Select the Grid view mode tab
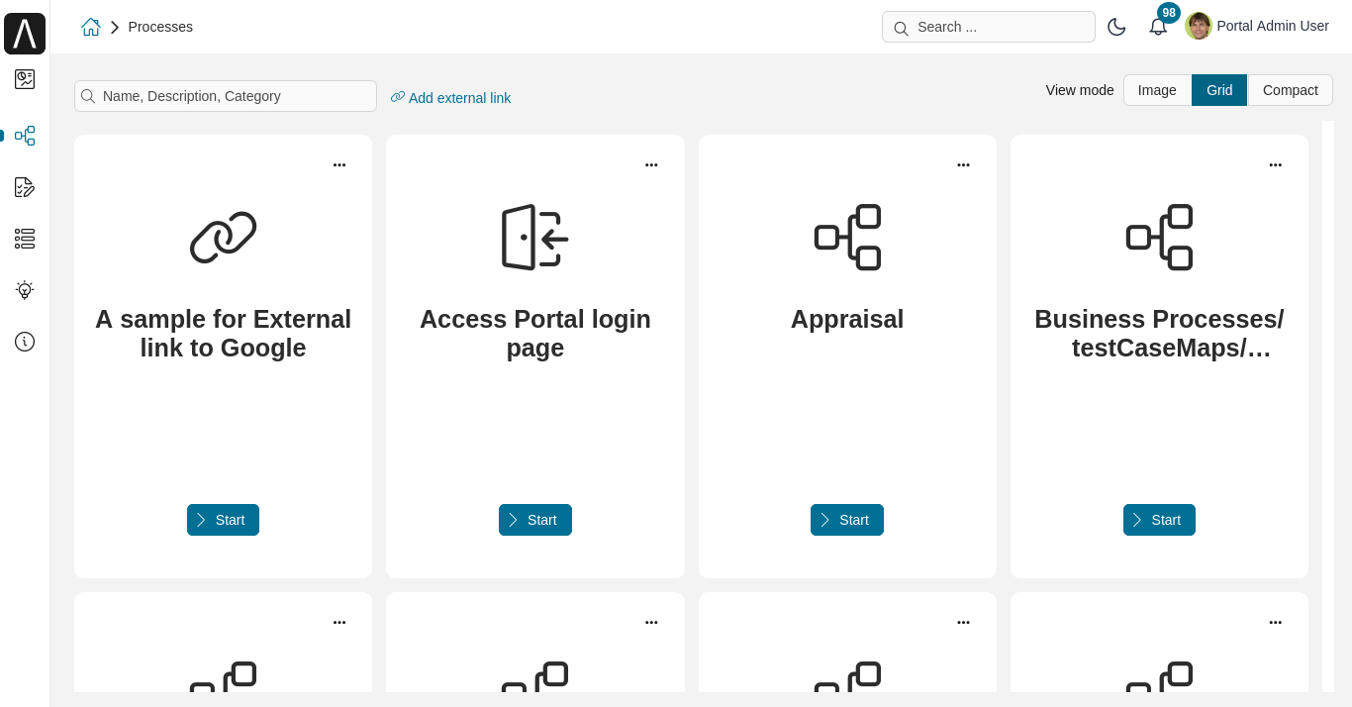Screen dimensions: 1352x707 point(1218,90)
